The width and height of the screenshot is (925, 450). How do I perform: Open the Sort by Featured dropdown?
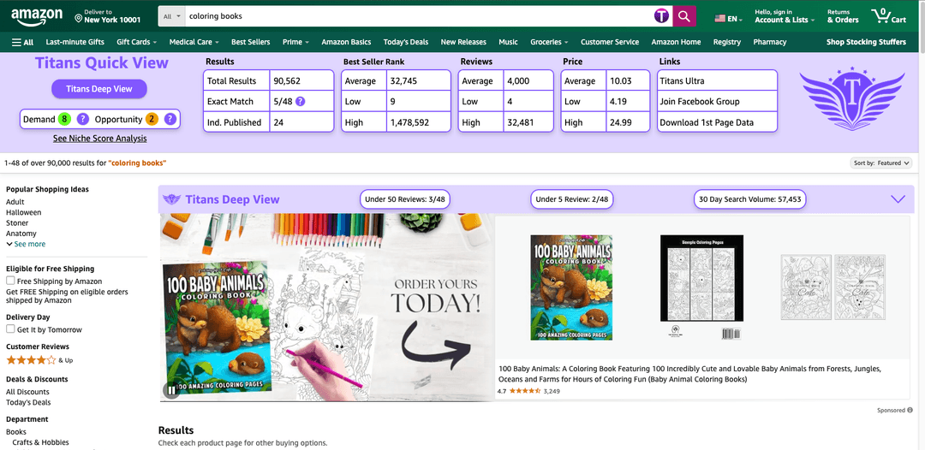pyautogui.click(x=881, y=163)
